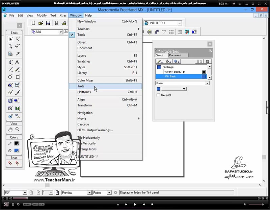The height and width of the screenshot is (210, 270).
Task: Add stroke in Properties panel
Action: pyautogui.click(x=160, y=61)
